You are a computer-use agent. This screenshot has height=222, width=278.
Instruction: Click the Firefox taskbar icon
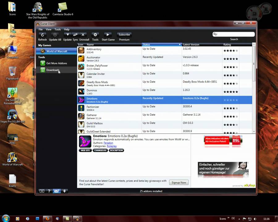tap(47, 219)
